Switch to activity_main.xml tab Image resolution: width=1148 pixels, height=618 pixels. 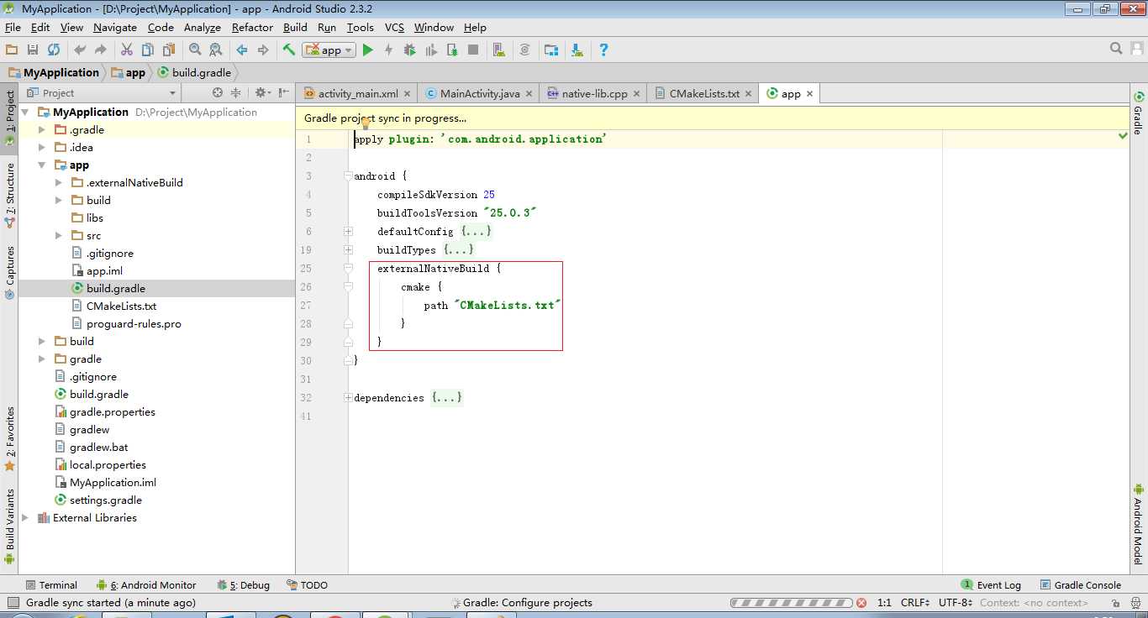[357, 94]
